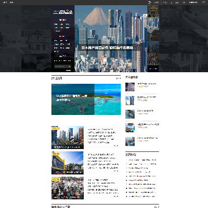Image resolution: width=208 pixels, height=208 pixels.
Task: Click the search input field in dark sidebar
Action: (x=62, y=66)
